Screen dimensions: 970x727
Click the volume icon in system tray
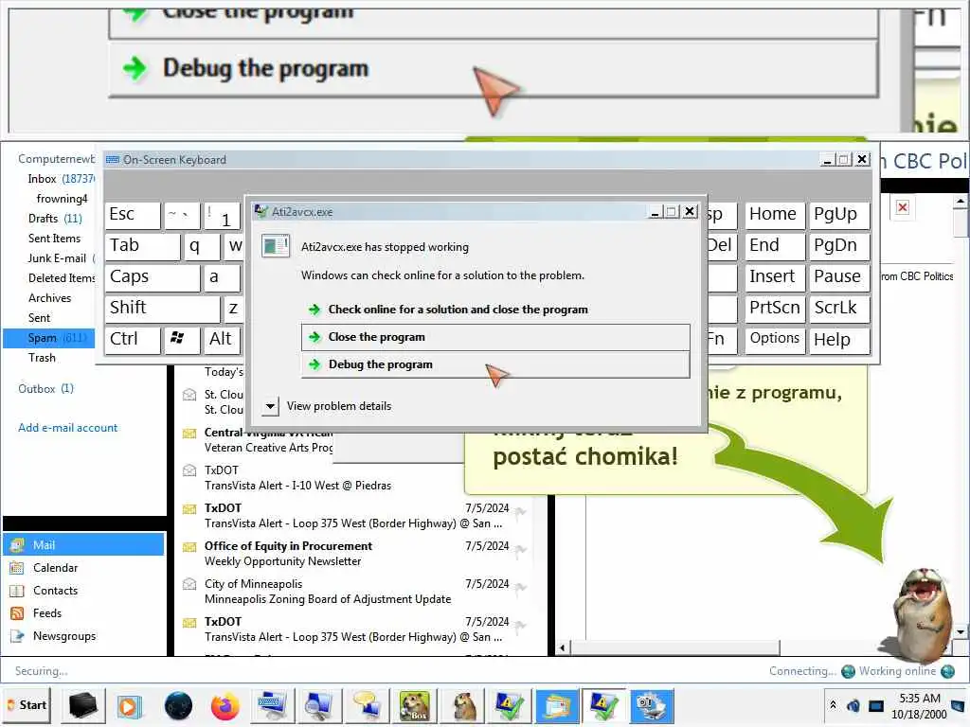click(853, 705)
